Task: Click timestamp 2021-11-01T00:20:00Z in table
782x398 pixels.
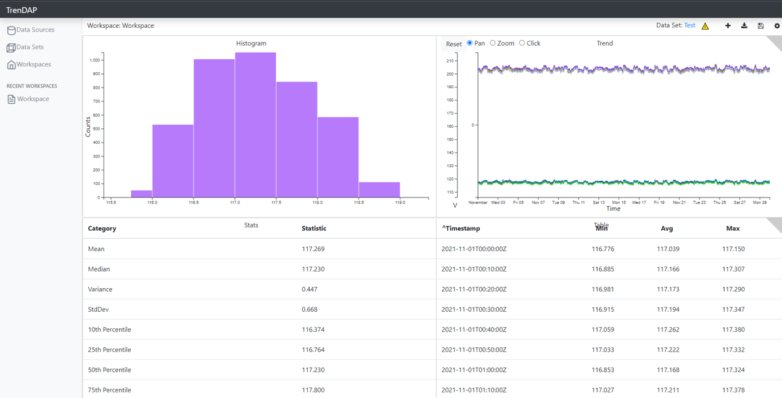Action: click(x=474, y=289)
